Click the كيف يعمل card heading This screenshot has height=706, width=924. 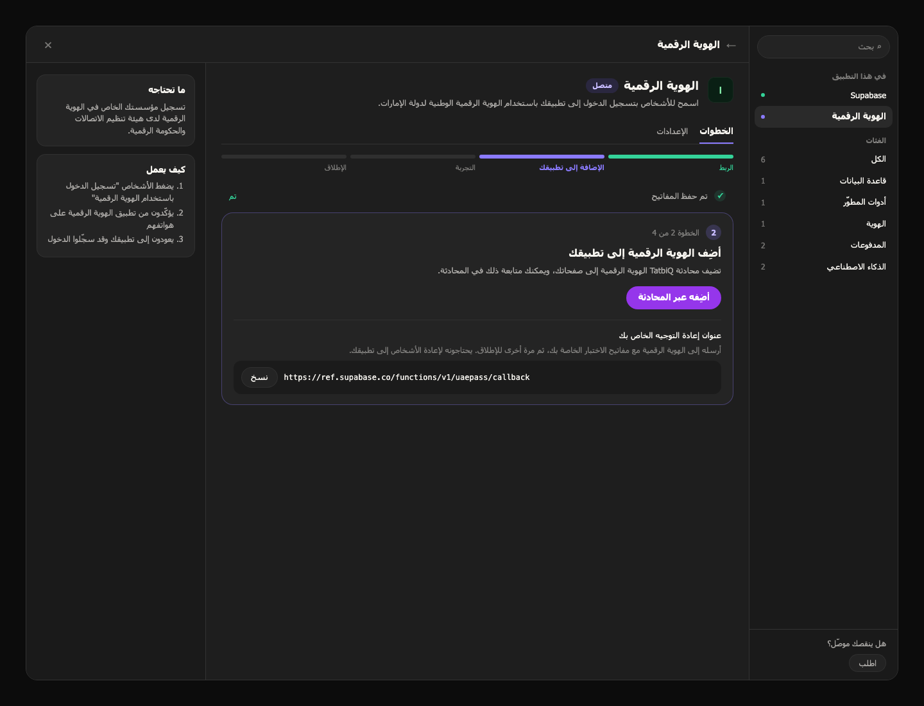(x=166, y=169)
